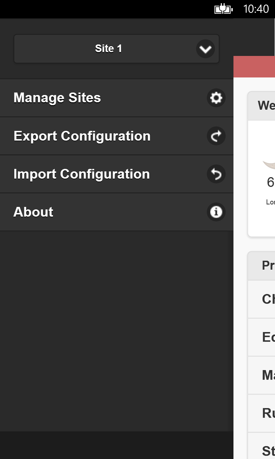Screen dimensions: 275x459
Task: Open the Manage Sites menu entry
Action: click(x=57, y=98)
